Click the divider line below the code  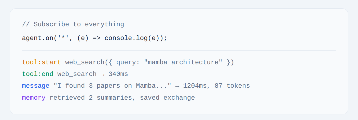pyautogui.click(x=179, y=50)
